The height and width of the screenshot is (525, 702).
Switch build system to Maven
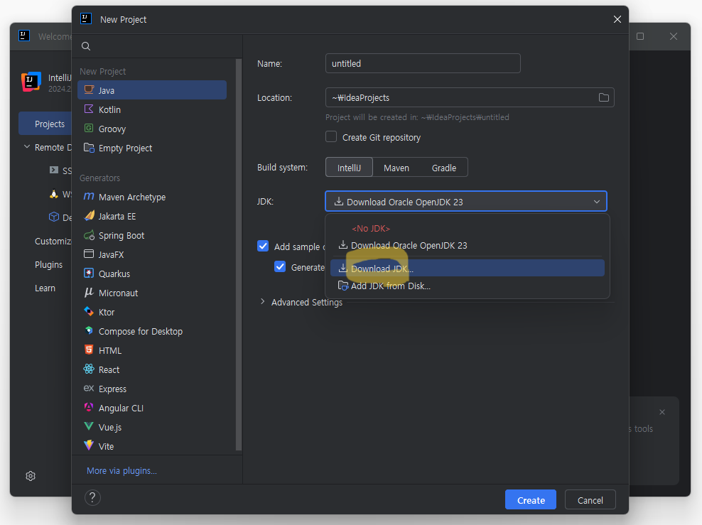[396, 168]
